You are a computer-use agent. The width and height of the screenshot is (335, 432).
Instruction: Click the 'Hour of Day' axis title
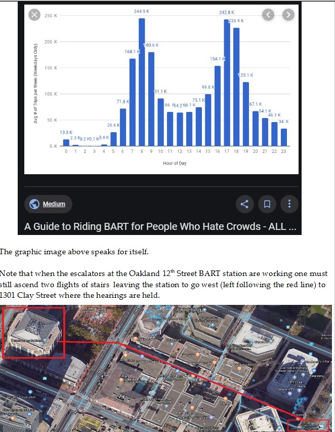click(x=175, y=163)
